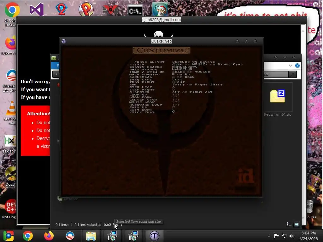The width and height of the screenshot is (323, 242).
Task: Open the Peggle ball P desktop icon
Action: [x=86, y=9]
